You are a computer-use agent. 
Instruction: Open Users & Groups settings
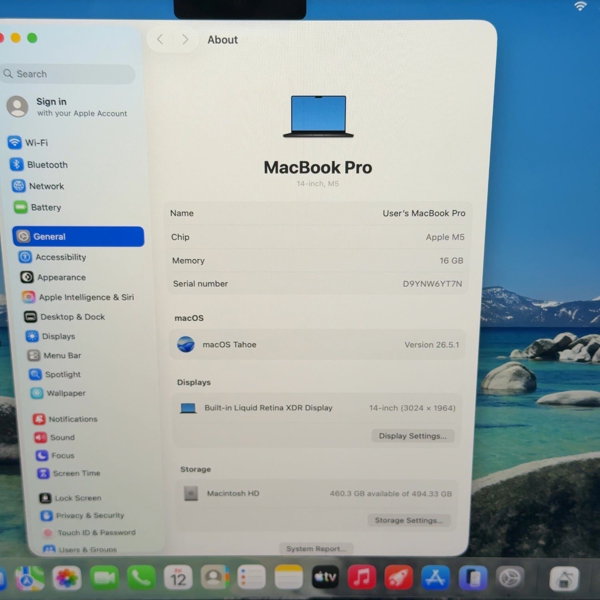[80, 549]
